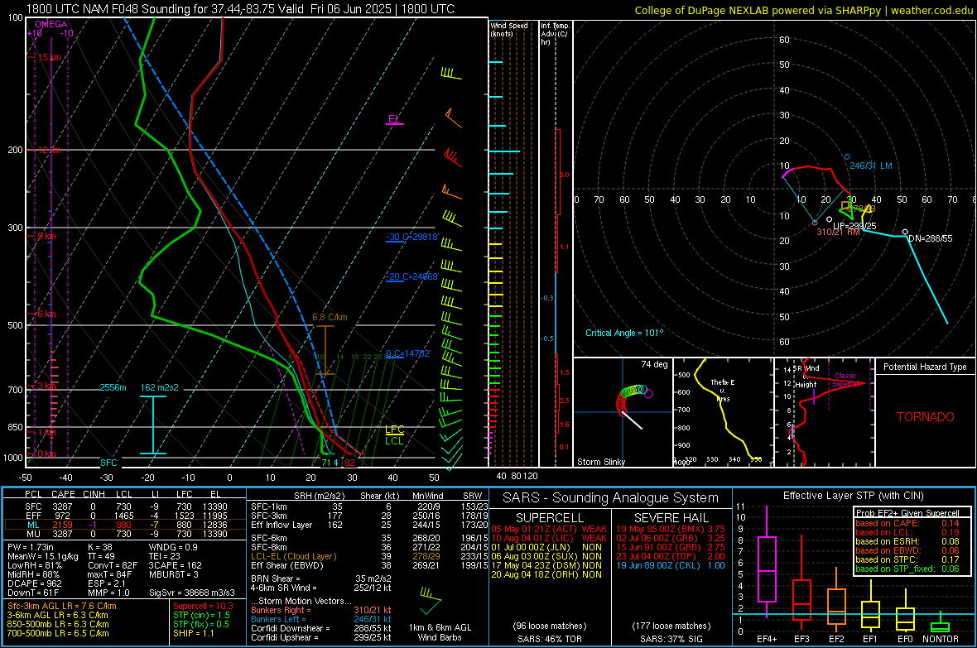
Task: Click the 0 C=14782' freezing level label
Action: (408, 353)
